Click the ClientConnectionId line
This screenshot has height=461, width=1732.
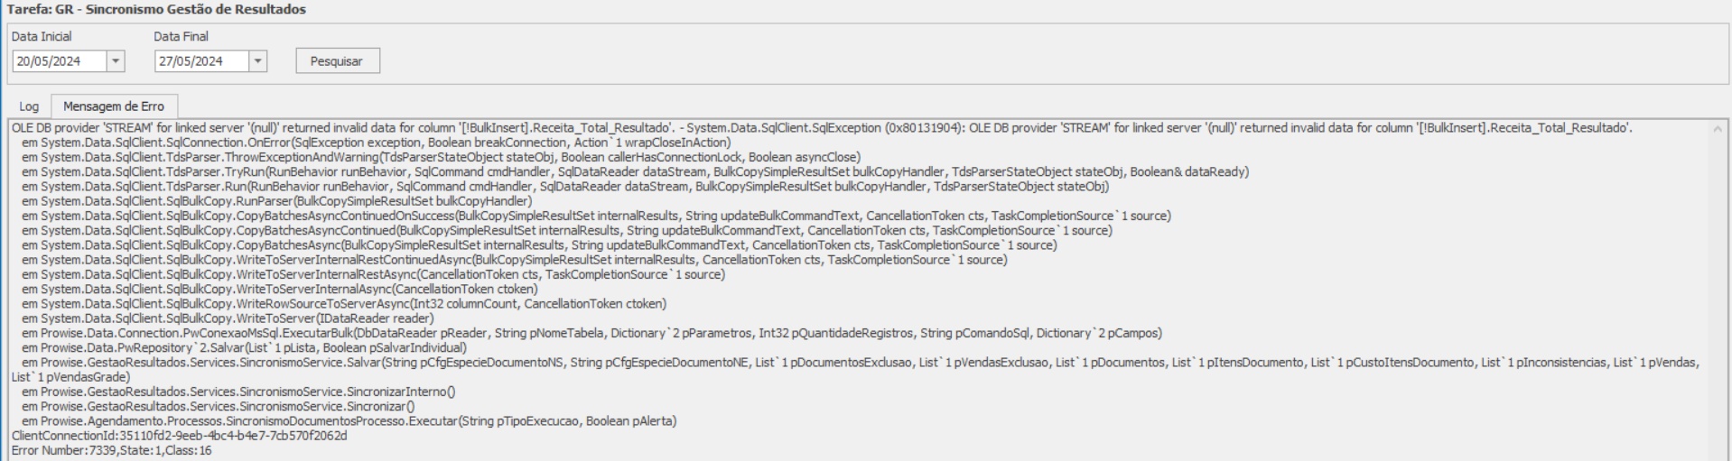coord(179,436)
